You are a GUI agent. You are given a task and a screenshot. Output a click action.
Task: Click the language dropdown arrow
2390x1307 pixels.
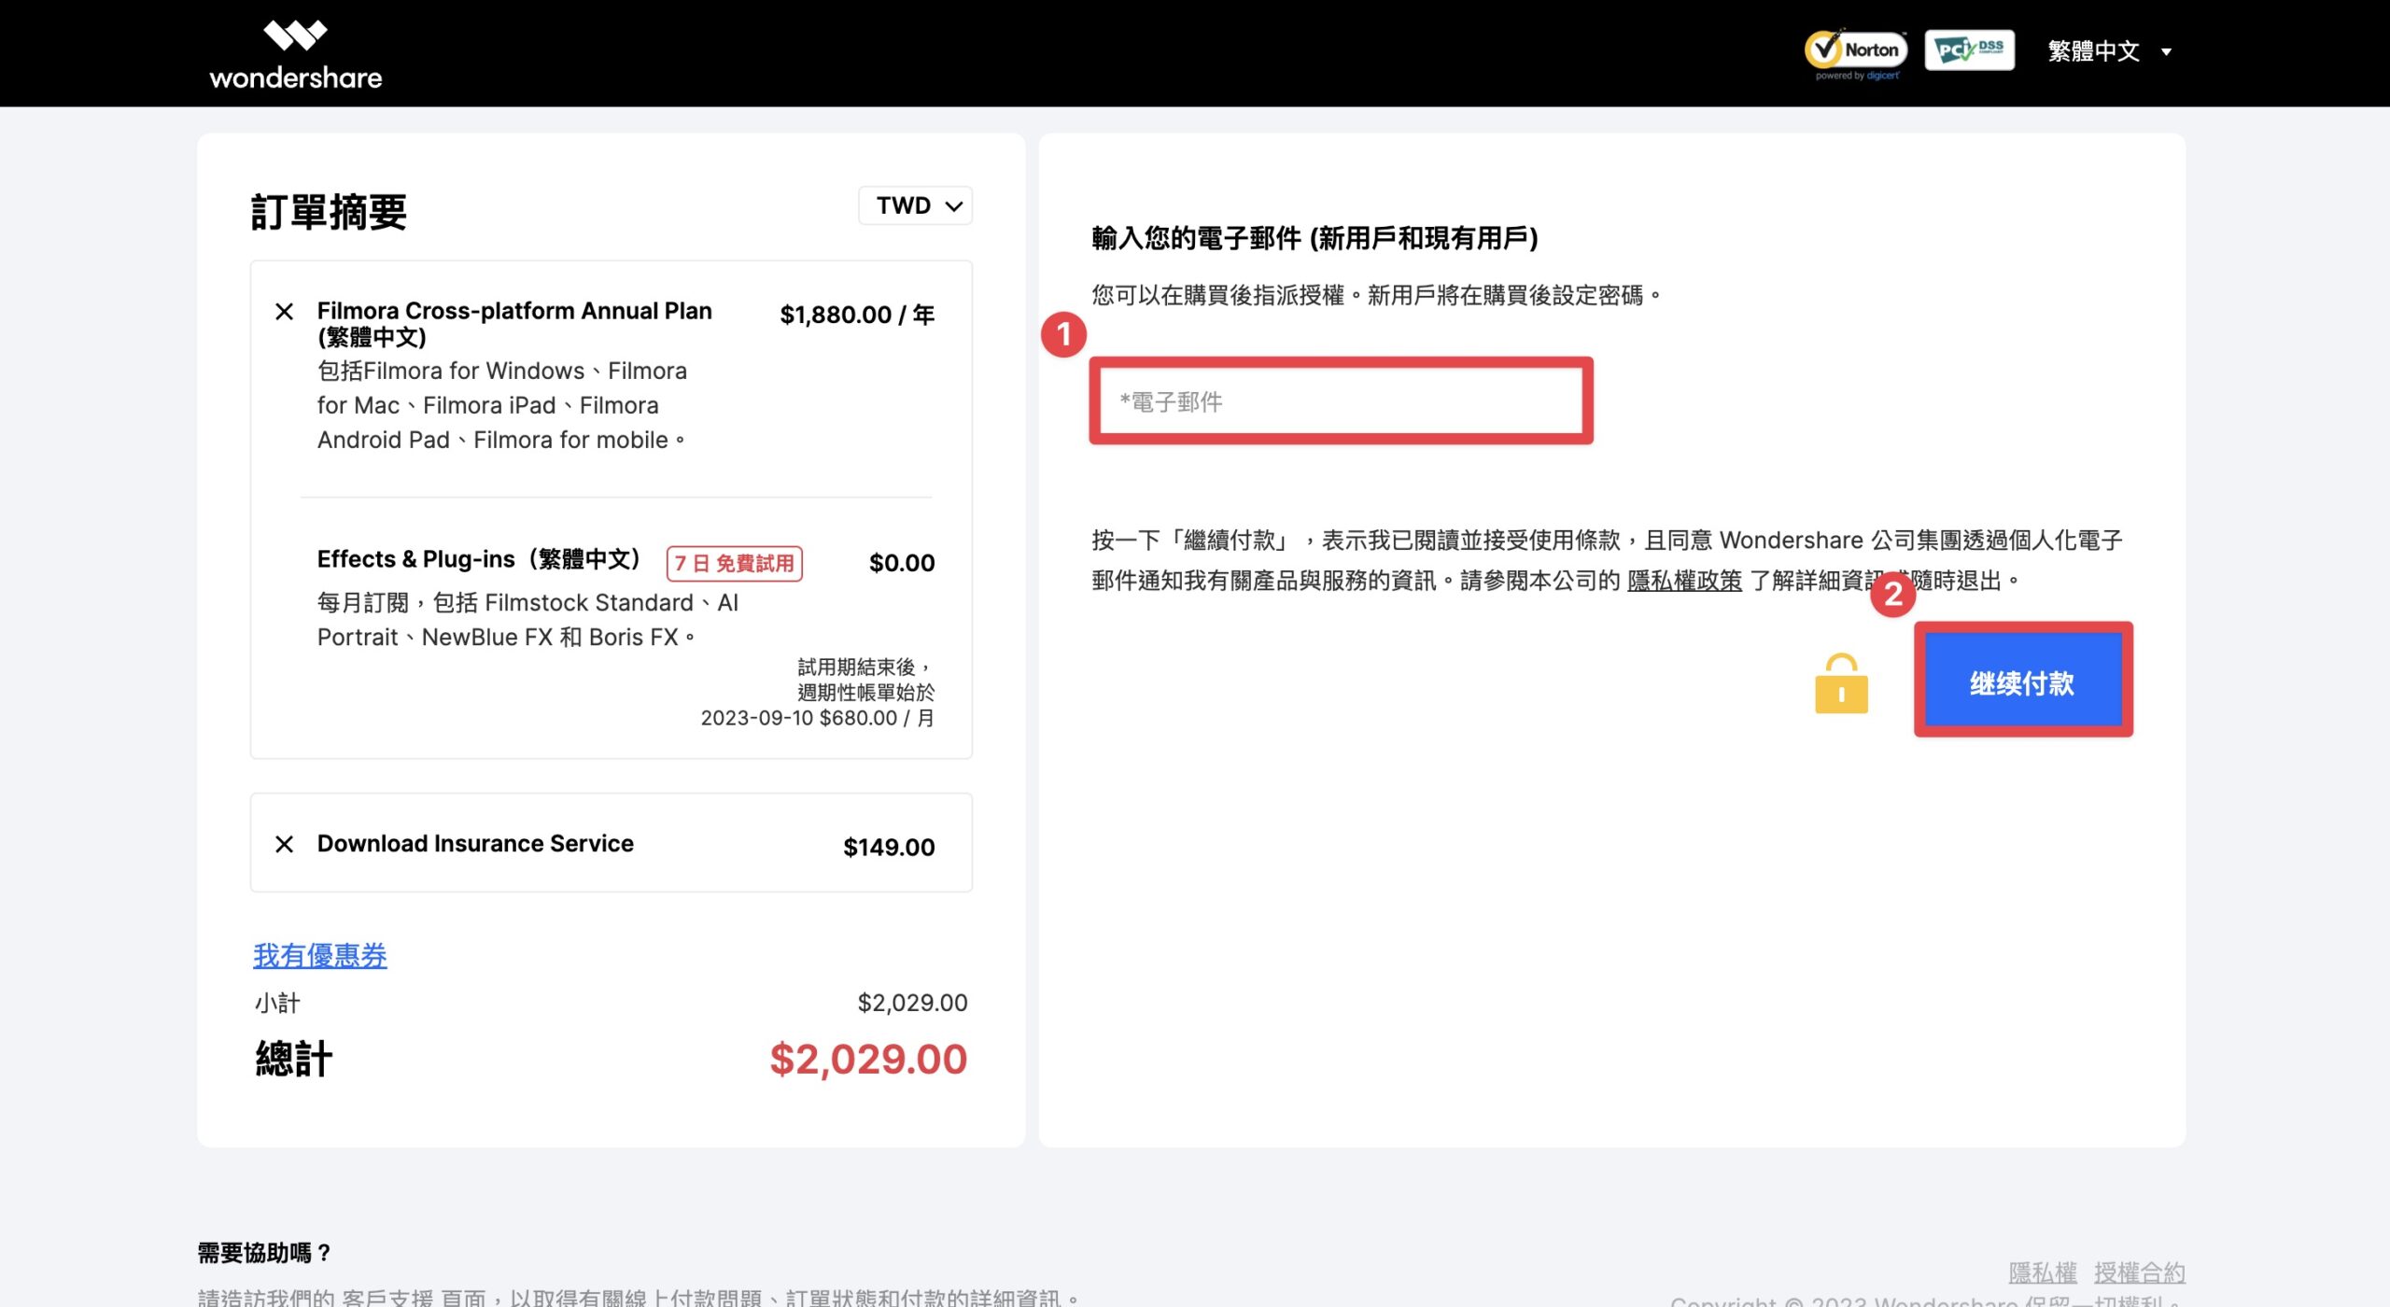2166,52
